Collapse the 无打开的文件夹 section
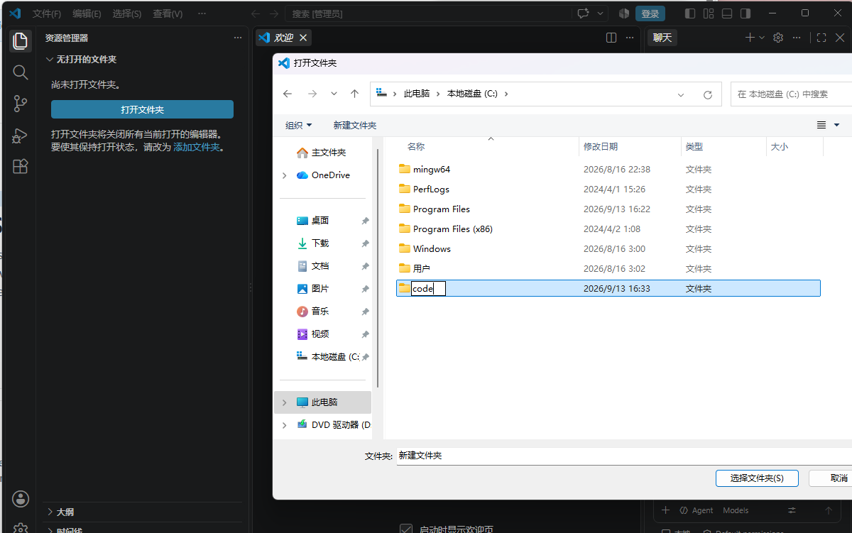The height and width of the screenshot is (533, 852). (x=50, y=60)
